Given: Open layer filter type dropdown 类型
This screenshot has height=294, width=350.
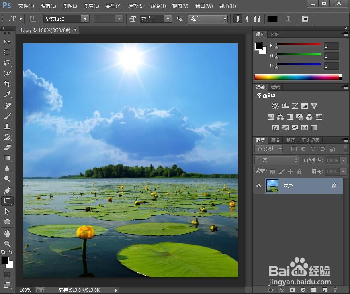Looking at the screenshot, I should pos(269,149).
